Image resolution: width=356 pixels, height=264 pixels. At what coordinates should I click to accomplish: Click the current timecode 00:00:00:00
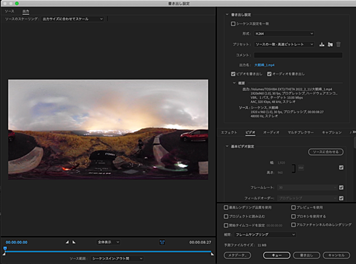click(16, 242)
